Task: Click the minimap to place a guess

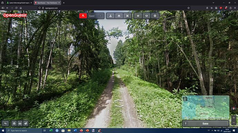Action: [x=206, y=107]
